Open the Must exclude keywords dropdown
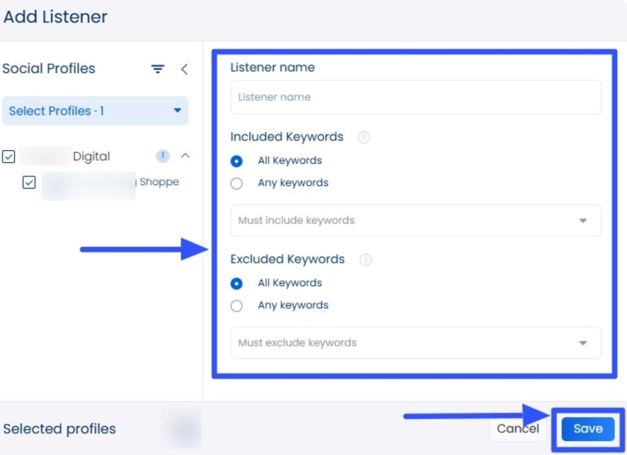The image size is (627, 455). point(583,343)
